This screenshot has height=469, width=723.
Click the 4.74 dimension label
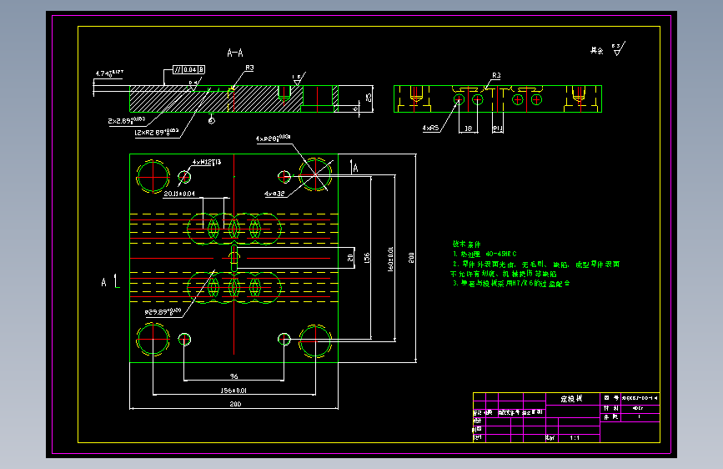109,73
